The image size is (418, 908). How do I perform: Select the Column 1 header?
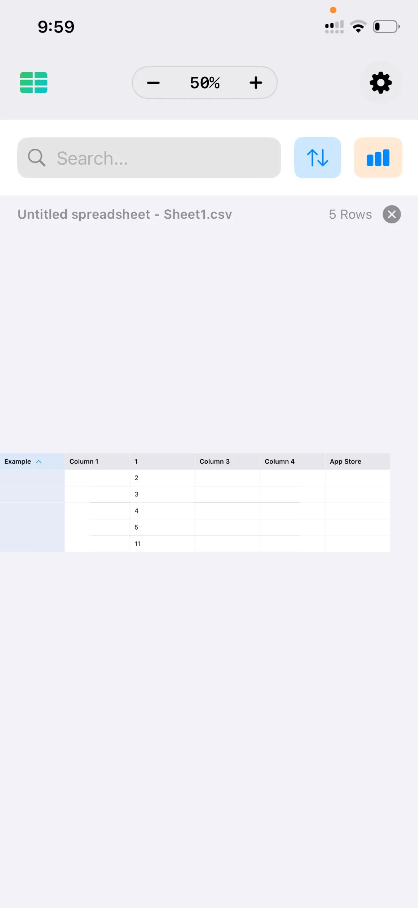pyautogui.click(x=84, y=461)
